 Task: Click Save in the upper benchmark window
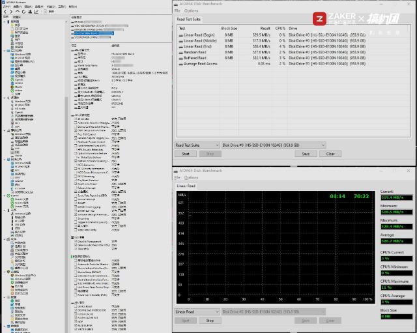pyautogui.click(x=306, y=154)
